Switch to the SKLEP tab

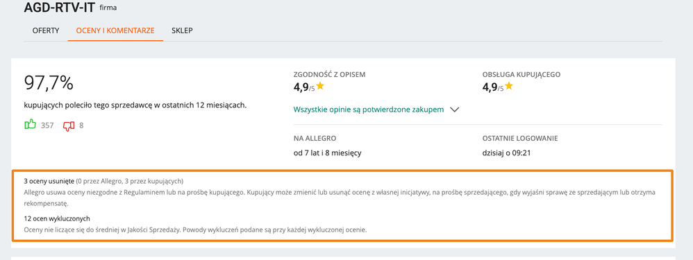click(x=182, y=31)
